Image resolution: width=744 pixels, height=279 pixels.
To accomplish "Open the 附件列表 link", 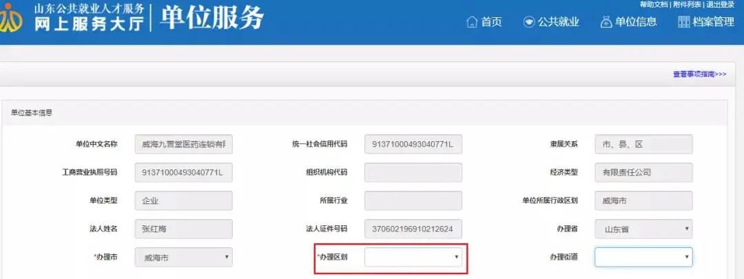I will [687, 4].
